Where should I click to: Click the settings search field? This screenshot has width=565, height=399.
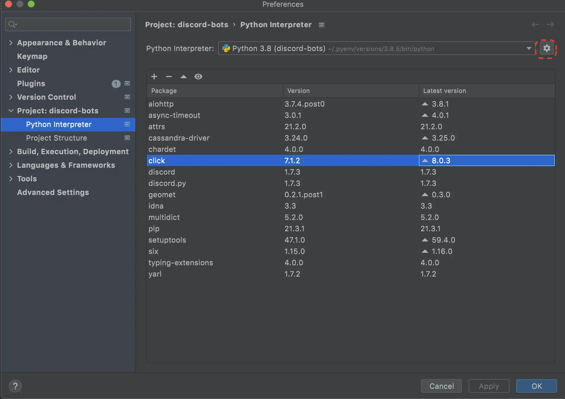67,24
